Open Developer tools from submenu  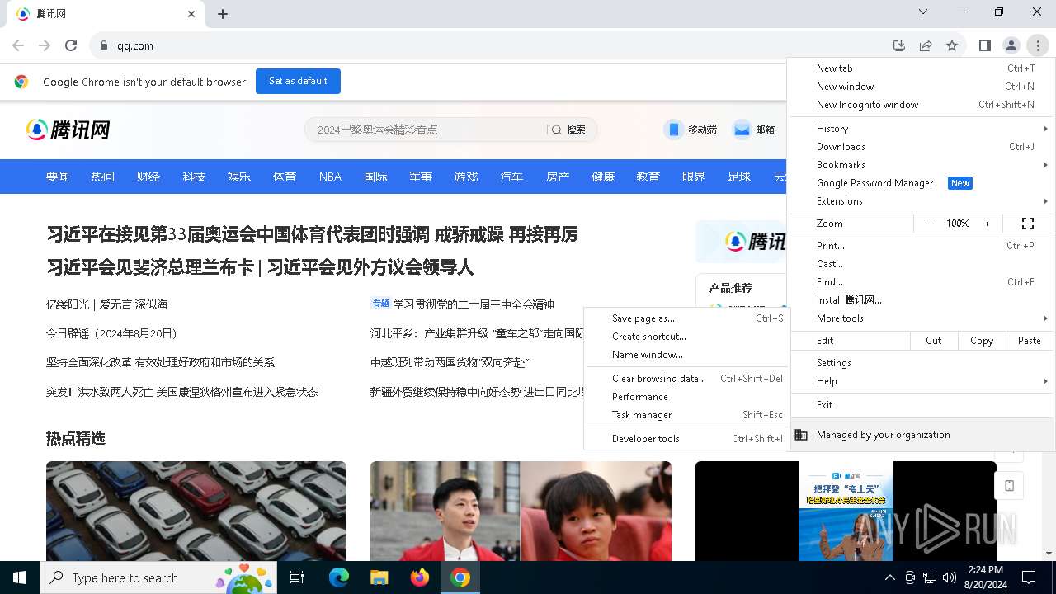(686, 439)
